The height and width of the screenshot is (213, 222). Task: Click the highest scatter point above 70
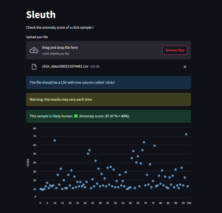186,134
